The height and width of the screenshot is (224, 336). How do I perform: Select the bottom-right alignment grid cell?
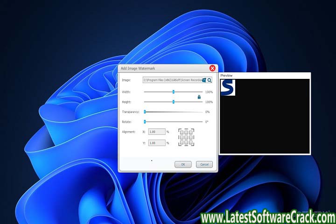point(190,142)
